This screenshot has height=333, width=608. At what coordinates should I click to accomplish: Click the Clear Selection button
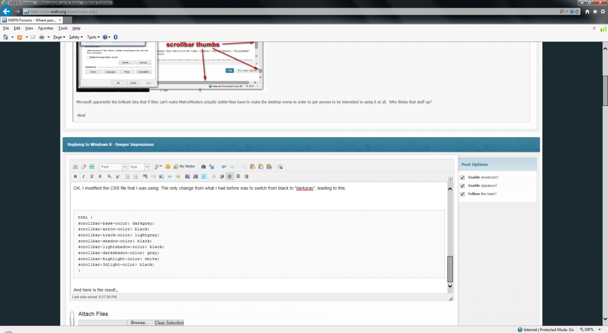(169, 322)
